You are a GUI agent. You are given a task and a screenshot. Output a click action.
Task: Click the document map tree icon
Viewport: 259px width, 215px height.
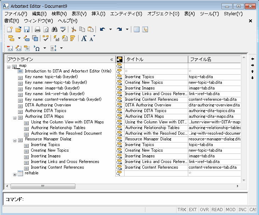(x=145, y=30)
